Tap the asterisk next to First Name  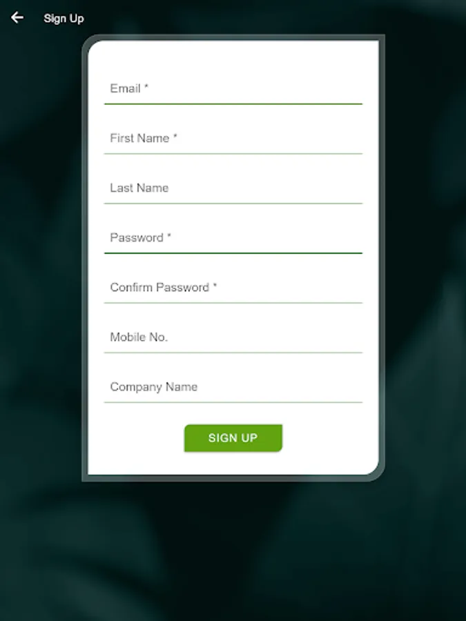[x=175, y=136]
